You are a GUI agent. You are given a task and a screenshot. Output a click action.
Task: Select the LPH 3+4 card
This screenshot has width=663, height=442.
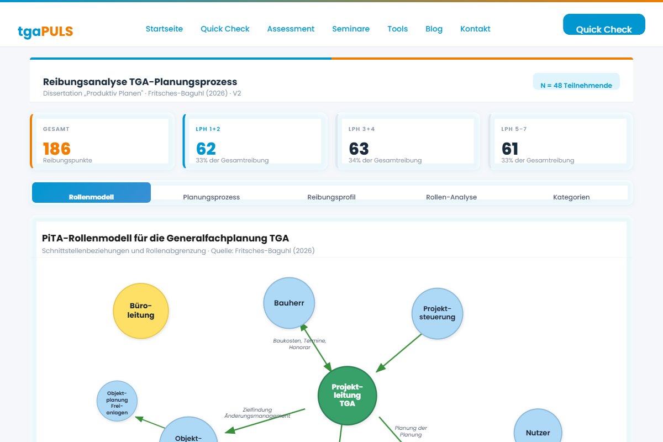(x=408, y=141)
